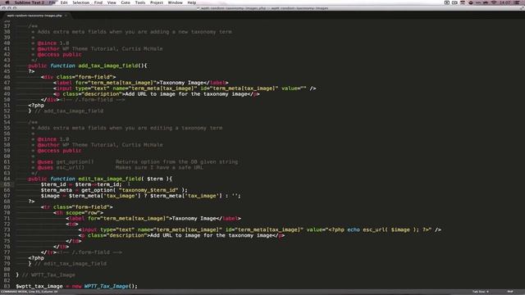Click the input type="text" on line 48
Screen dimensions: 525x295
(x=185, y=88)
